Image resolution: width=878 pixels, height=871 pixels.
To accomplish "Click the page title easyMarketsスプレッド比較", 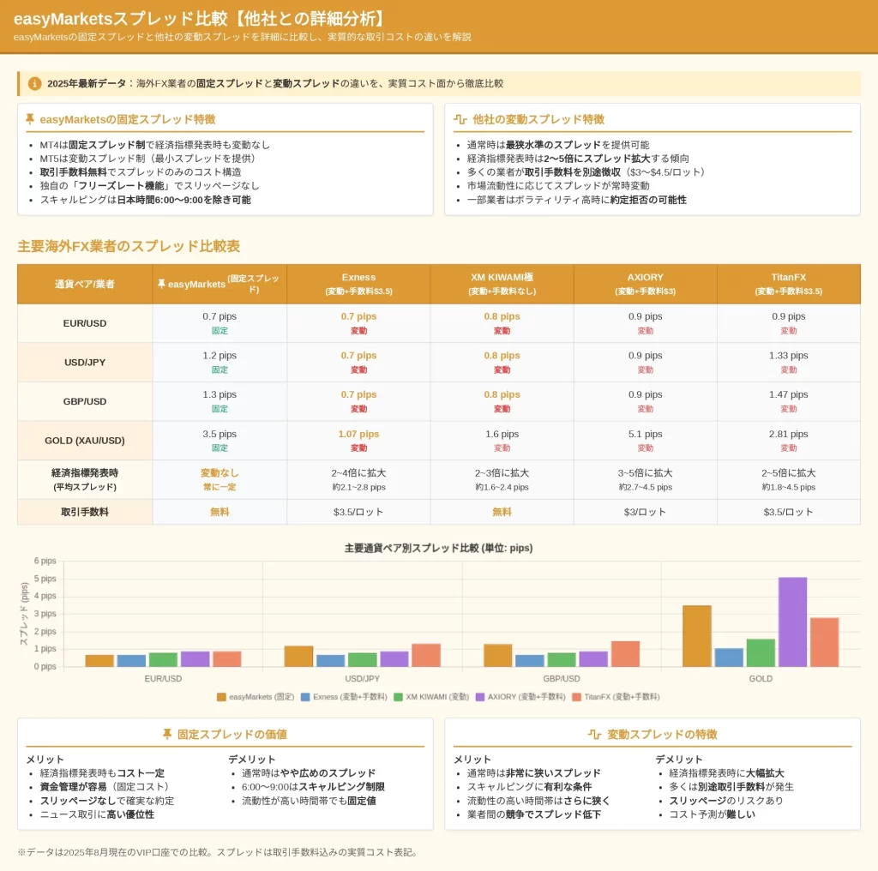I will point(201,19).
